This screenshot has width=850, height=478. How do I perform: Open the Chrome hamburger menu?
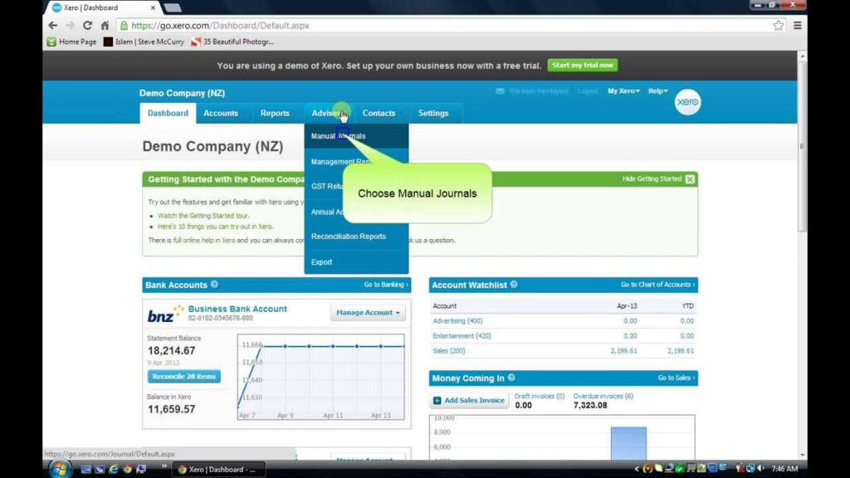[x=798, y=26]
